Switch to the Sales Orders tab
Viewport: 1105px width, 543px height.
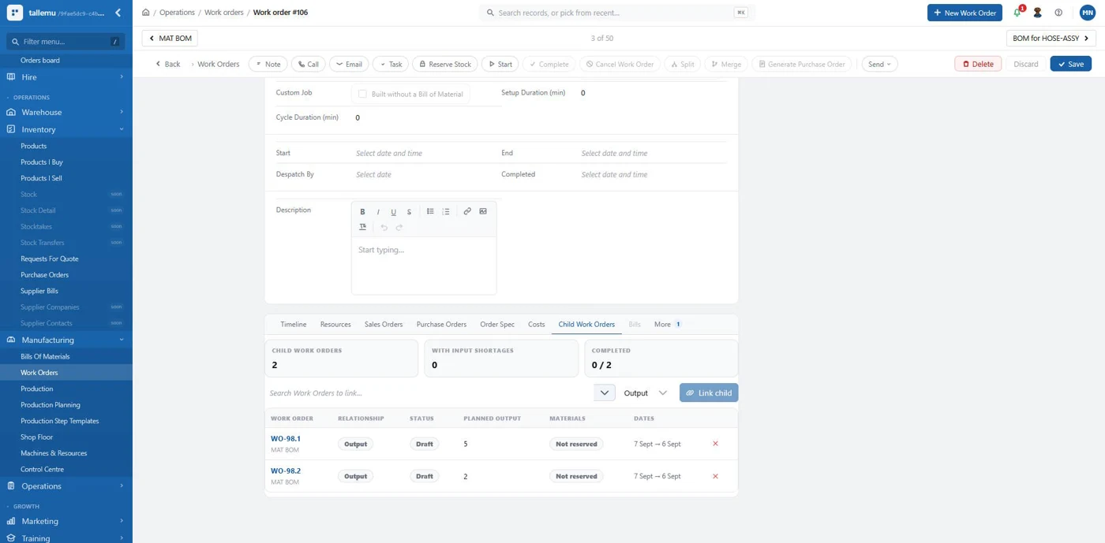[384, 324]
